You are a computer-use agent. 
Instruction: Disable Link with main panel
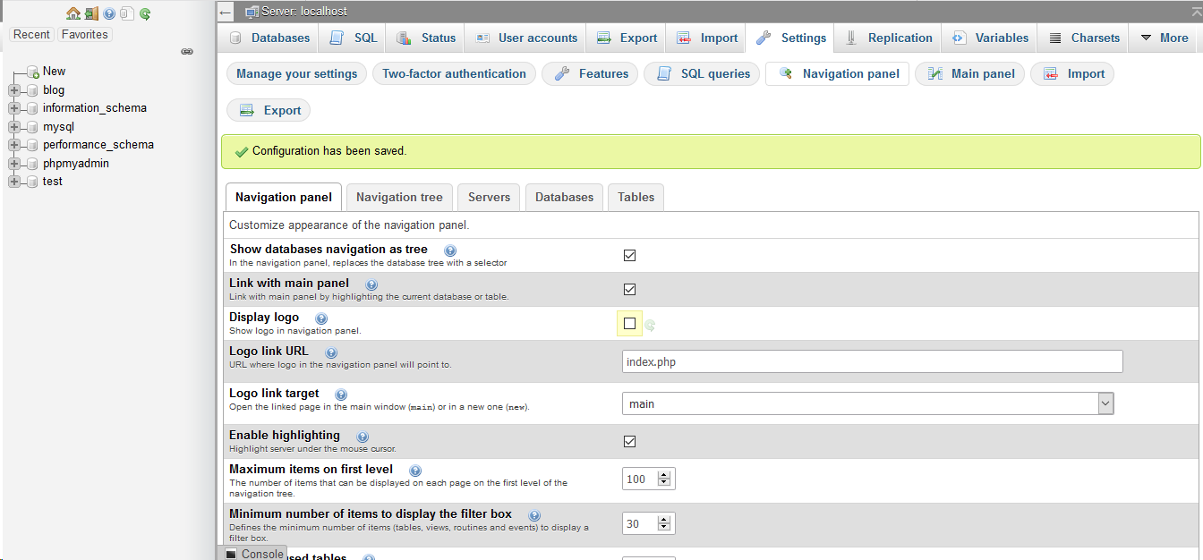[x=629, y=289]
